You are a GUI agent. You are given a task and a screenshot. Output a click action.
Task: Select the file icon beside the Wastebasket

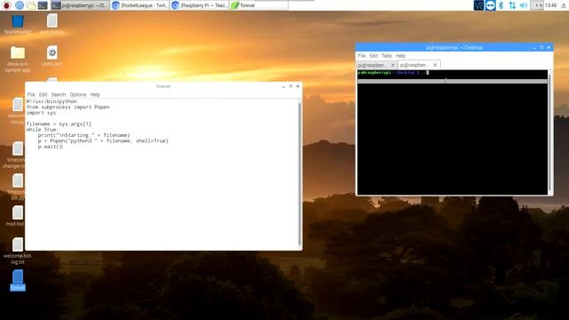[x=52, y=24]
